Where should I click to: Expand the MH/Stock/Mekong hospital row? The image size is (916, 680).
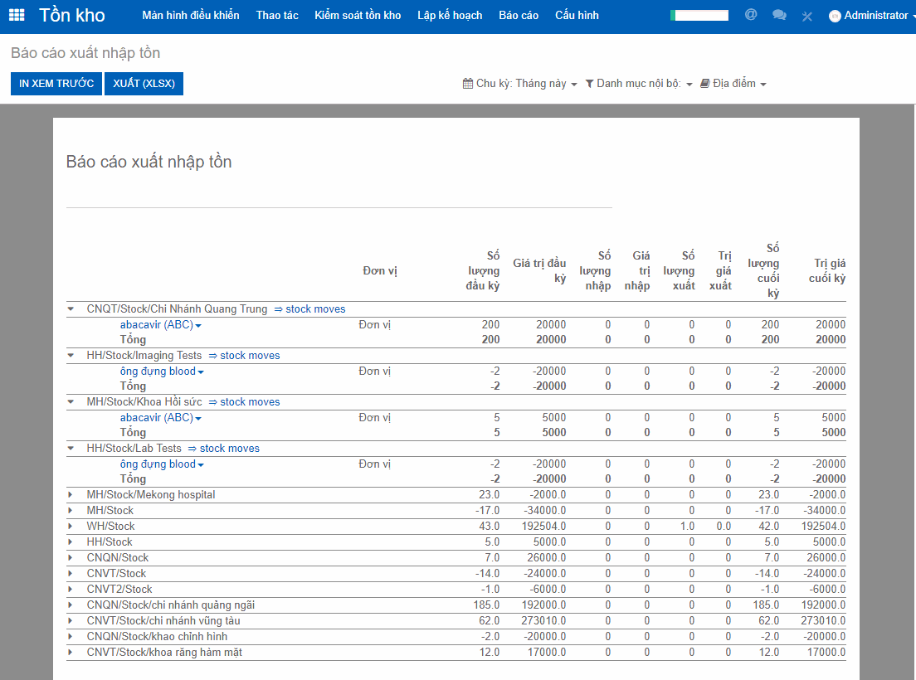(71, 495)
